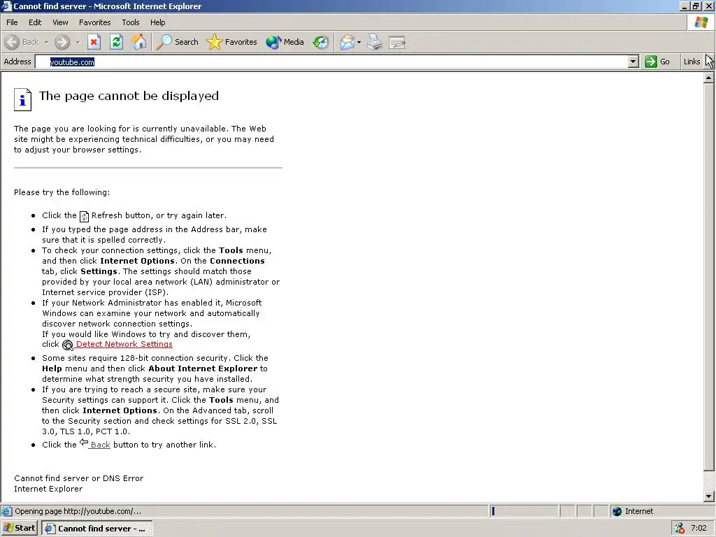Screen dimensions: 716x537
Task: Click the 'Opening page http://youtube.com/...' status text
Action: coord(78,511)
